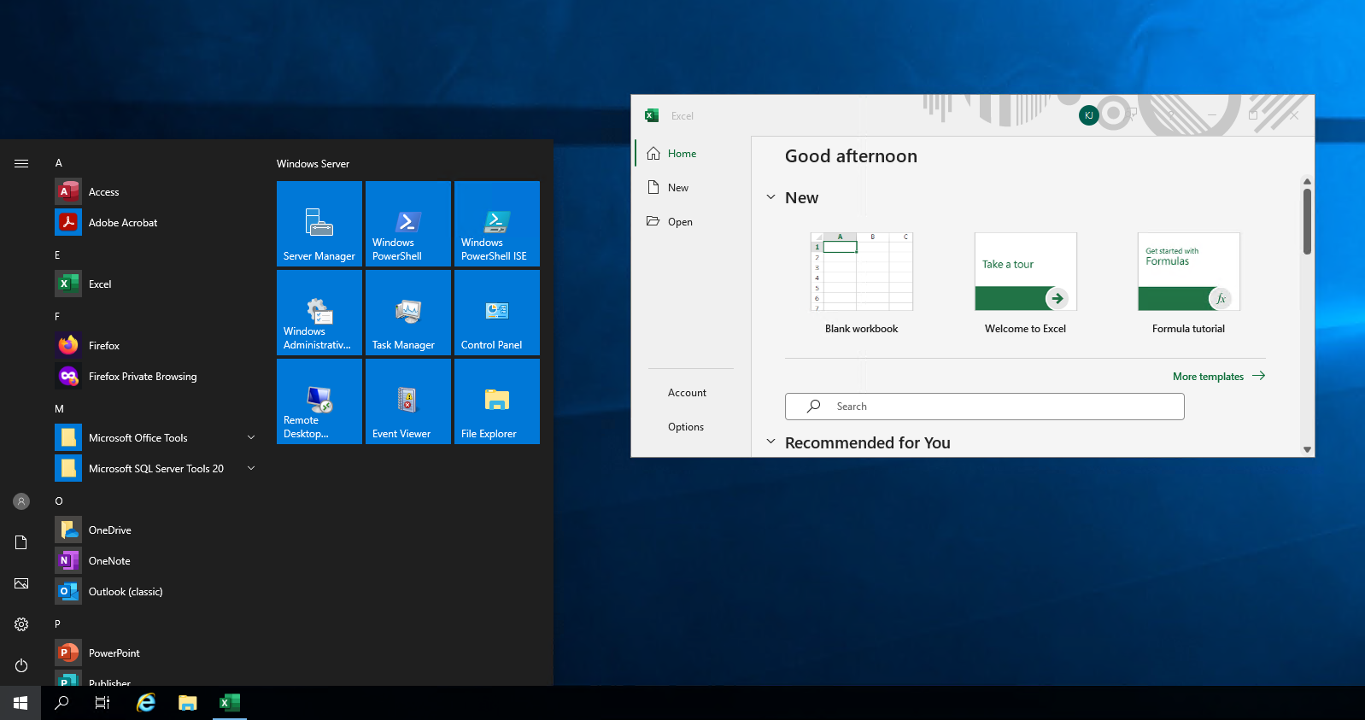Click the More templates link
This screenshot has height=720, width=1365.
coord(1218,377)
